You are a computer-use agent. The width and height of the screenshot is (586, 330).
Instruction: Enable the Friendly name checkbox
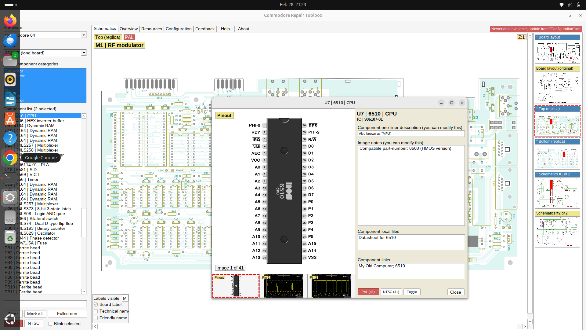pyautogui.click(x=96, y=318)
